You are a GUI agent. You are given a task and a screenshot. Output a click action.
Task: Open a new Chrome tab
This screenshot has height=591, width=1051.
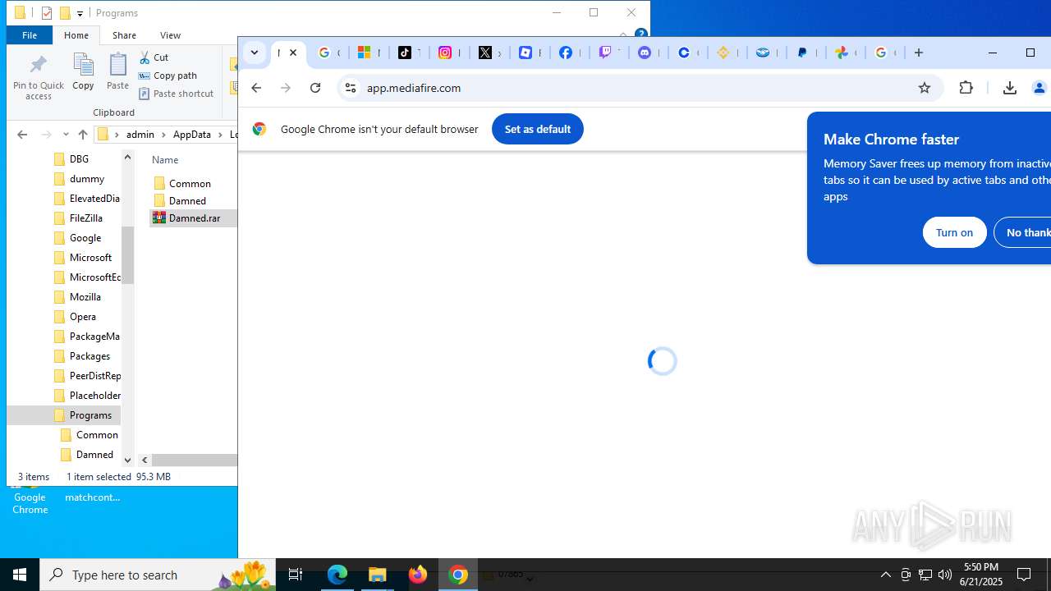point(919,53)
